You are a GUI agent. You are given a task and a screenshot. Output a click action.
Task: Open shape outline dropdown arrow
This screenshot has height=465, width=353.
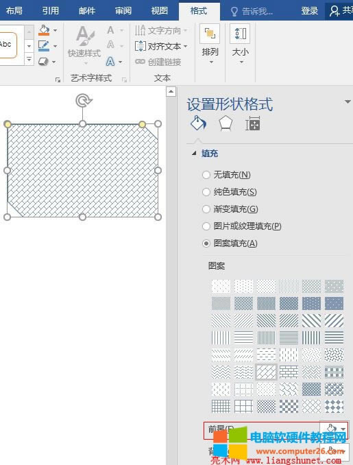click(55, 46)
